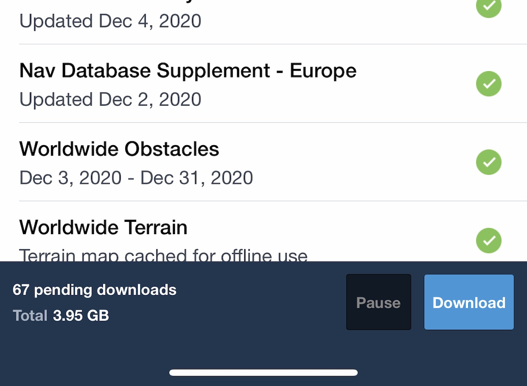The image size is (527, 386).
Task: Select the Worldwide Terrain title
Action: click(103, 227)
